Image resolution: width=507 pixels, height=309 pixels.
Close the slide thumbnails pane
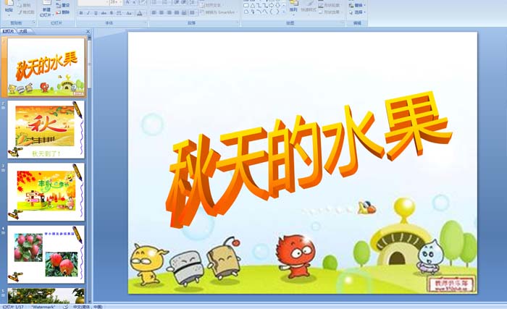(88, 31)
